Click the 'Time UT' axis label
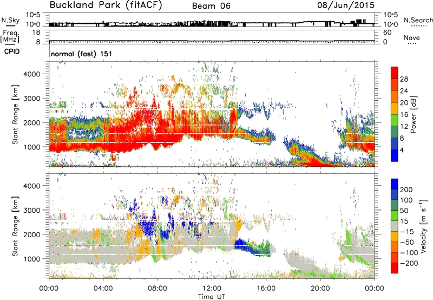Viewport: 433px width, 300px height. 212,296
